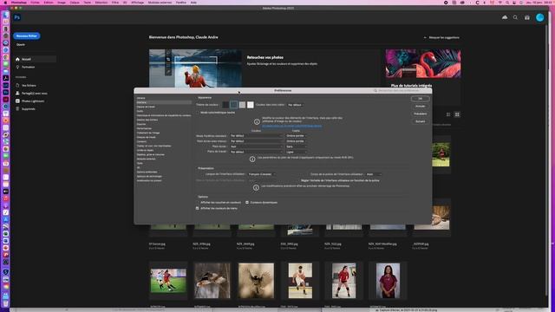
Task: Click the arrow icon beside Masquer les suggestions
Action: click(x=425, y=37)
